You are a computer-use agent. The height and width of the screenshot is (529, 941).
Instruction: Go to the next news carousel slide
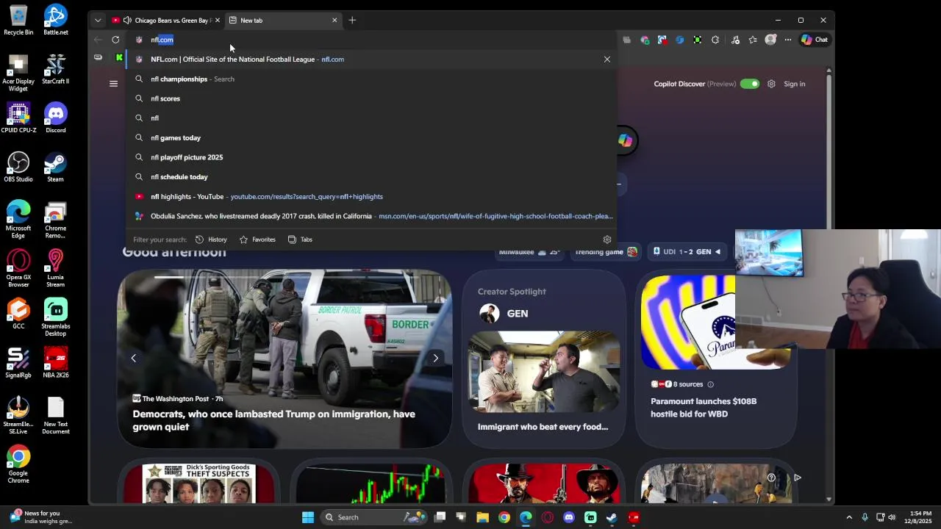click(435, 358)
